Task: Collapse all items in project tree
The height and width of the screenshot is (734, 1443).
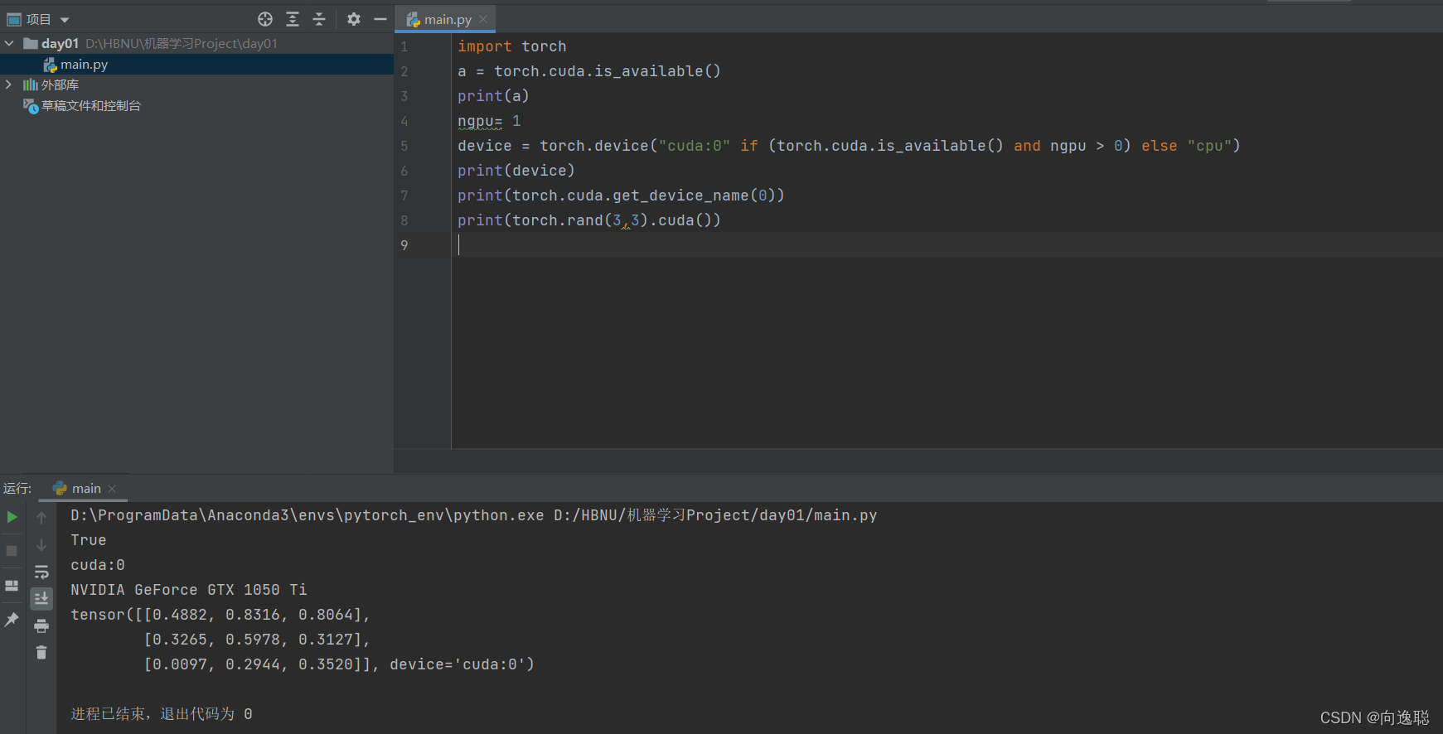Action: click(319, 19)
